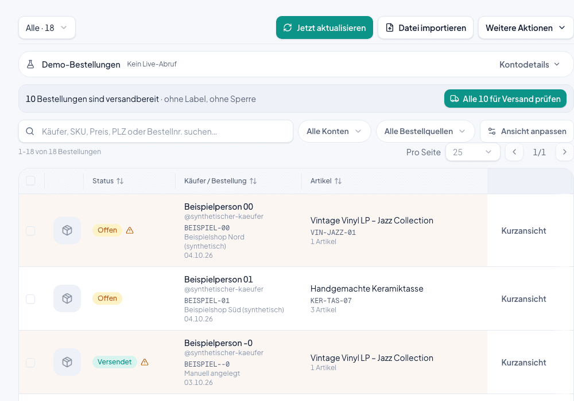Image resolution: width=574 pixels, height=401 pixels.
Task: Click Handgemachte Keramiktasse article title
Action: 367,289
